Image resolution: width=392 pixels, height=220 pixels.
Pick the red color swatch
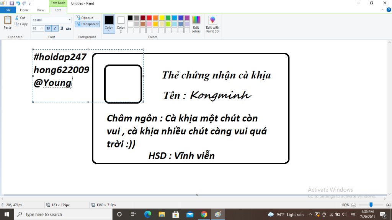(149, 18)
